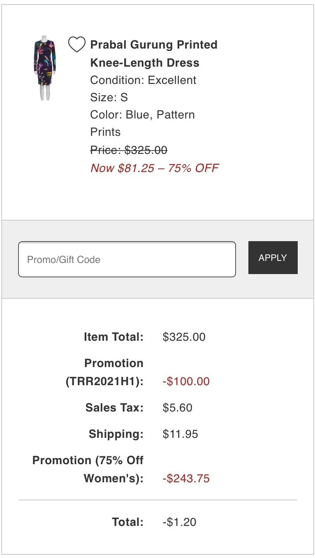Click the -$1.20 order total value
315x558 pixels.
179,522
